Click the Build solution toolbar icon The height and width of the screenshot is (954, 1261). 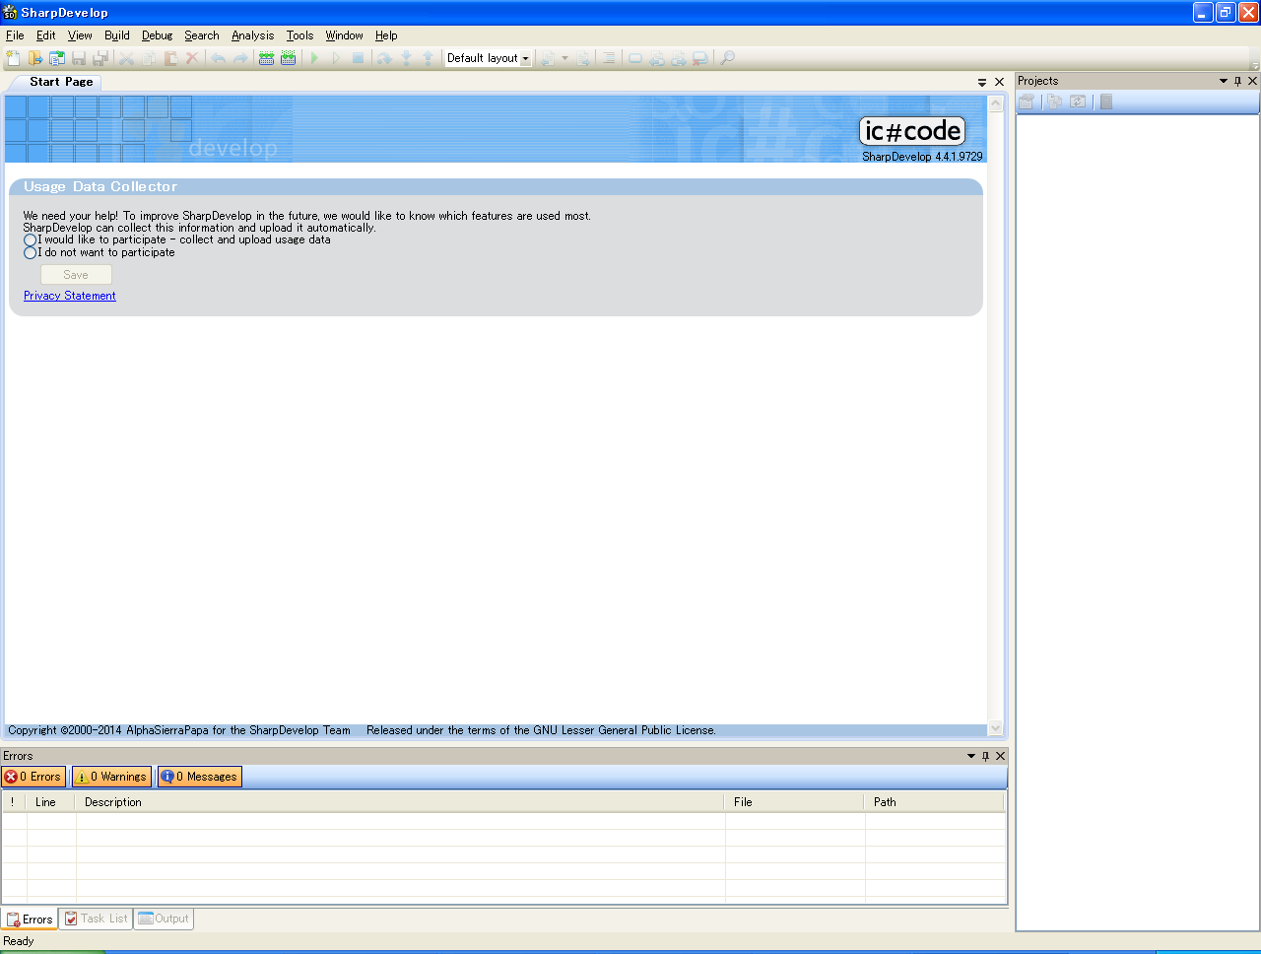(x=266, y=58)
